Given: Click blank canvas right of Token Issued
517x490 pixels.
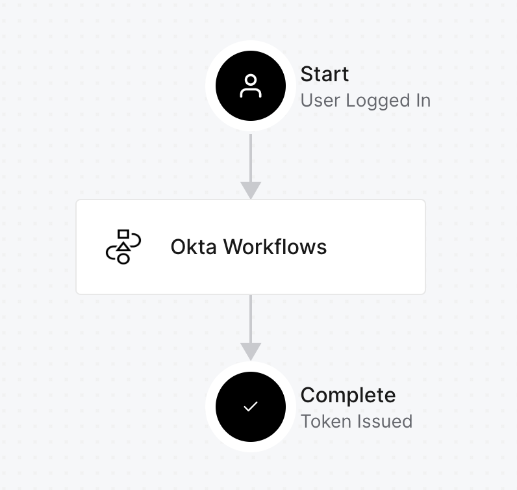Looking at the screenshot, I should pyautogui.click(x=464, y=421).
